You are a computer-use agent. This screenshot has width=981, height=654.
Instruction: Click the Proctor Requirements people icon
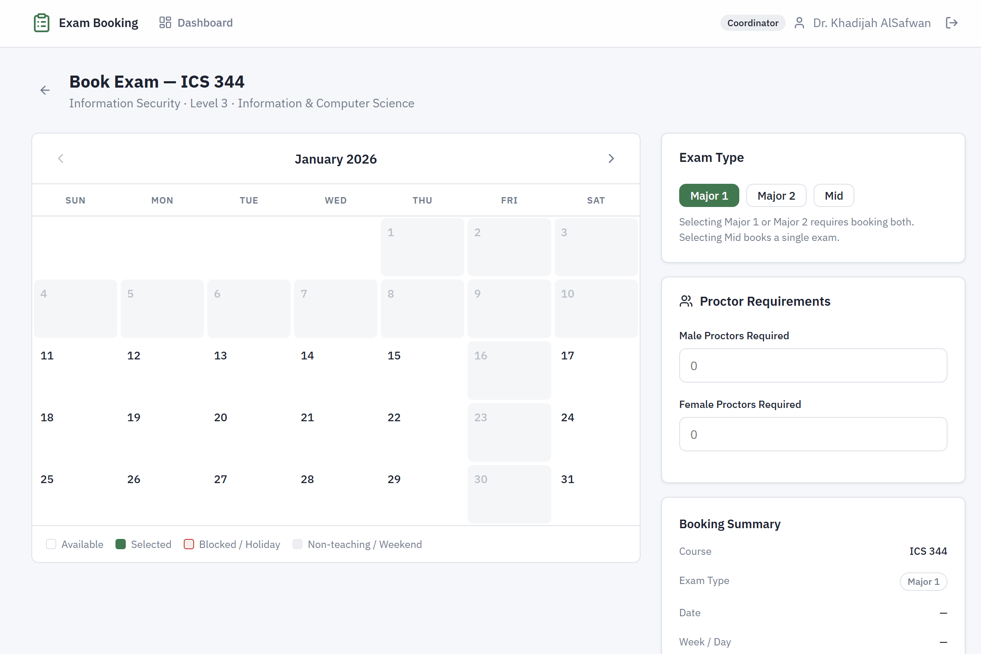coord(686,301)
